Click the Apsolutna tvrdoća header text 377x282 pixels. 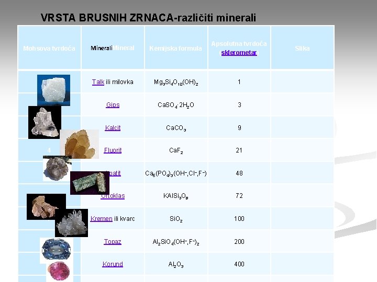[239, 44]
